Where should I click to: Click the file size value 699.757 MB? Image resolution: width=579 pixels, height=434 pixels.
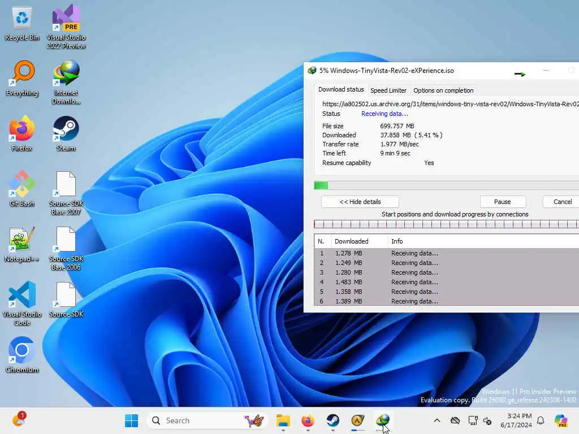click(x=397, y=126)
